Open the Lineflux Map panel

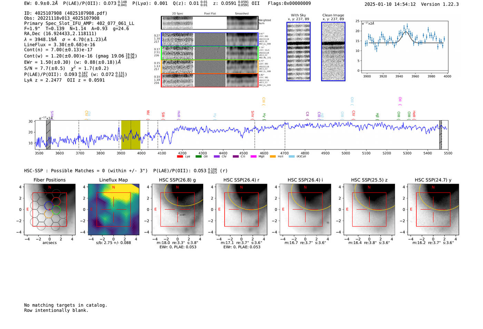(114, 209)
